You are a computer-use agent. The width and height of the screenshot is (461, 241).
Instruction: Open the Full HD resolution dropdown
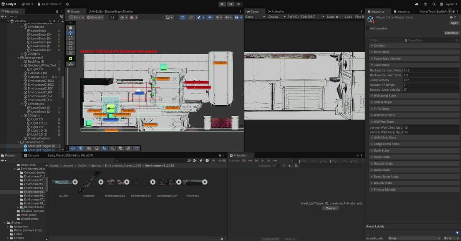(x=305, y=17)
